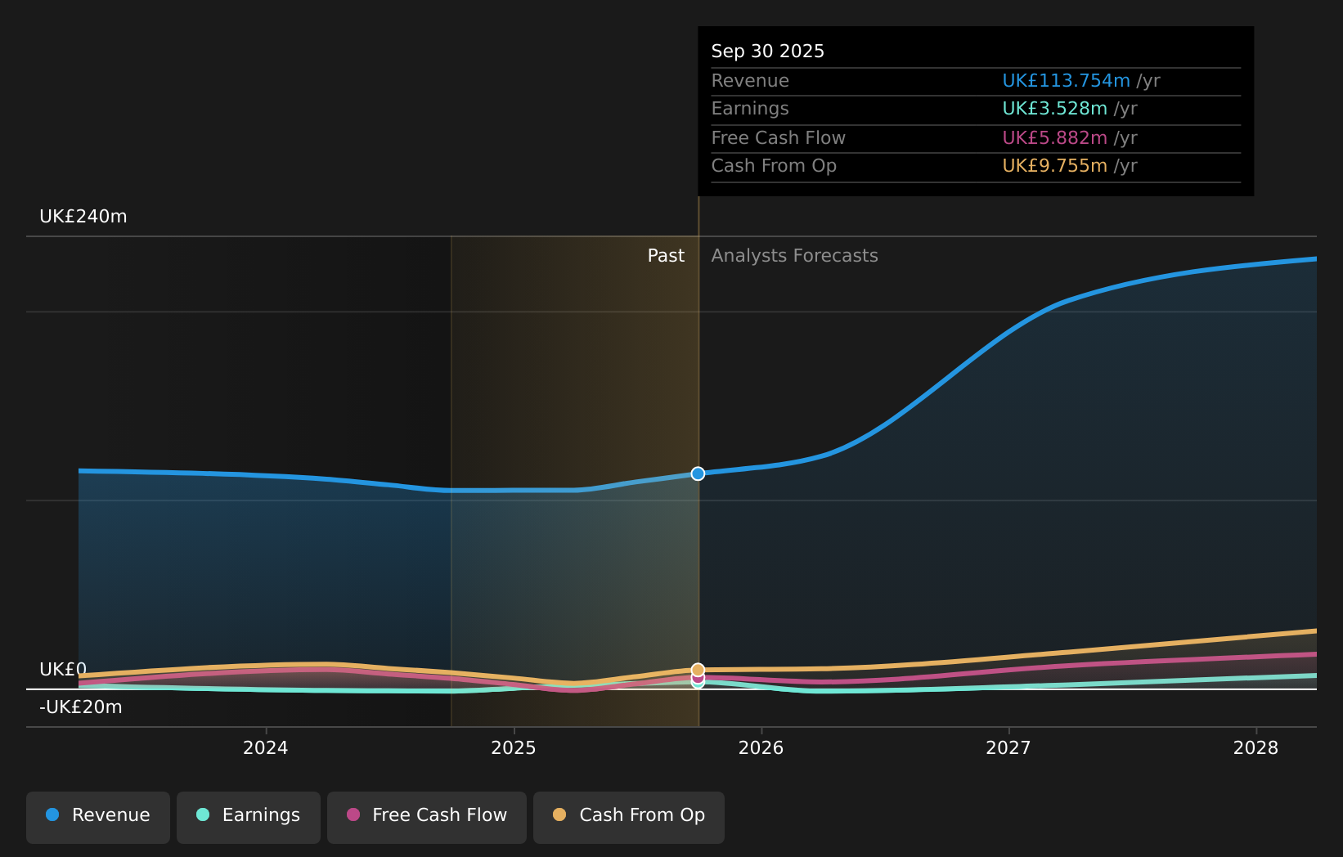Image resolution: width=1343 pixels, height=857 pixels.
Task: Click the Revenue row label in tooltip
Action: click(x=750, y=81)
